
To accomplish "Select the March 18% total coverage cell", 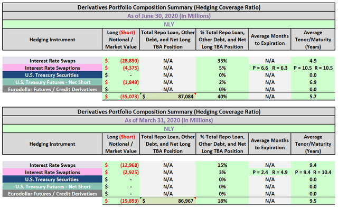I will click(222, 201).
